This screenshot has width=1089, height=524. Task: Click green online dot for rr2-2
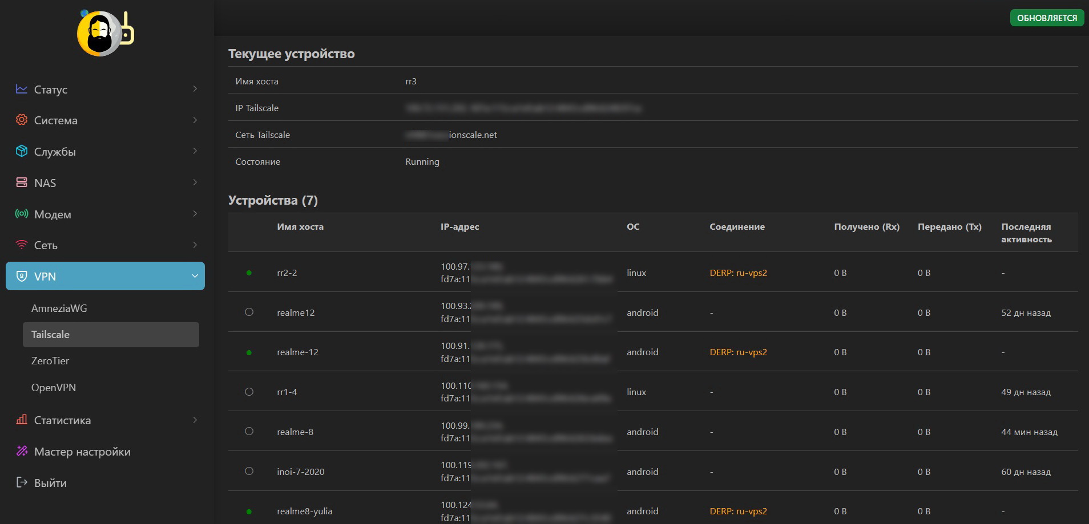(x=249, y=273)
